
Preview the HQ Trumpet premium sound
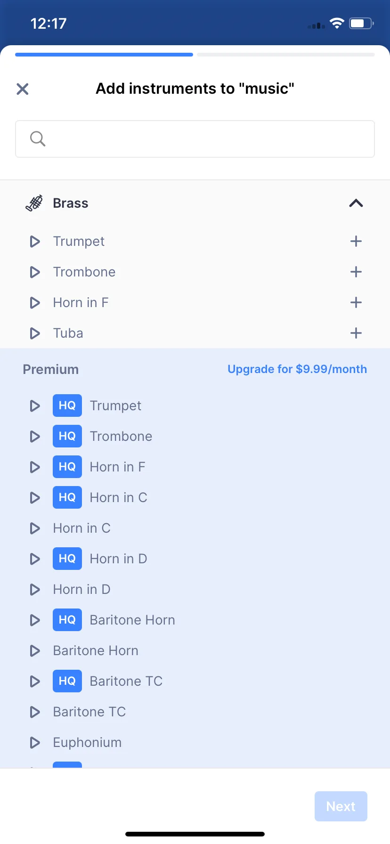tap(35, 406)
